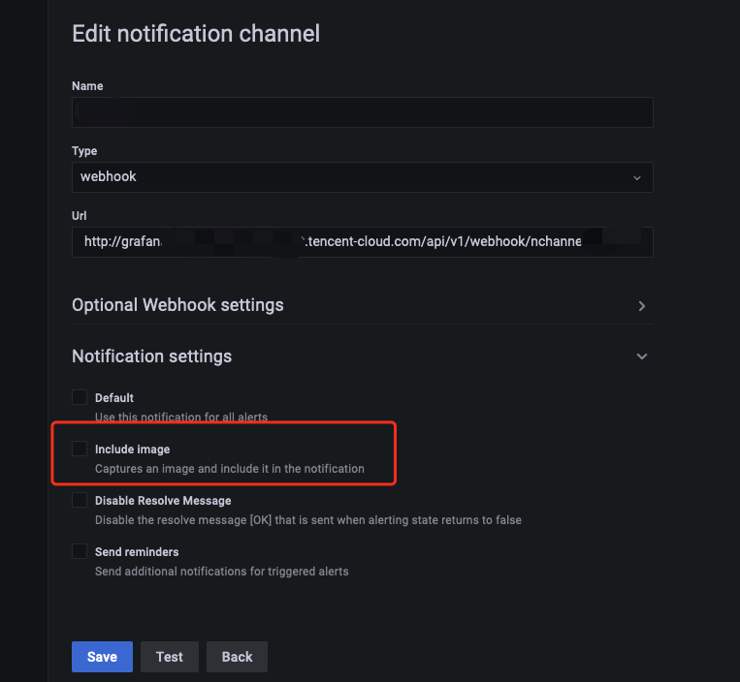Click the Include image label text

click(x=132, y=449)
